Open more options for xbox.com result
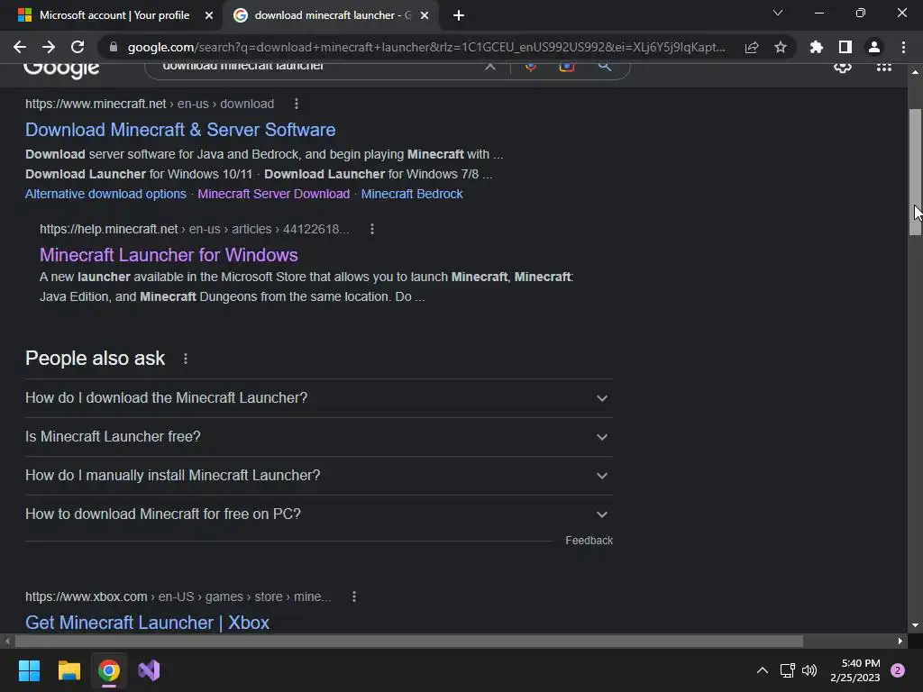Image resolution: width=923 pixels, height=692 pixels. 353,596
